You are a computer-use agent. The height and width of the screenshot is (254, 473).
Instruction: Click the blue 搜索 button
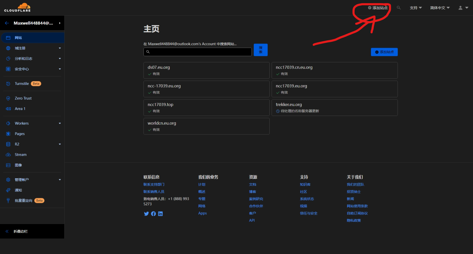pyautogui.click(x=260, y=50)
